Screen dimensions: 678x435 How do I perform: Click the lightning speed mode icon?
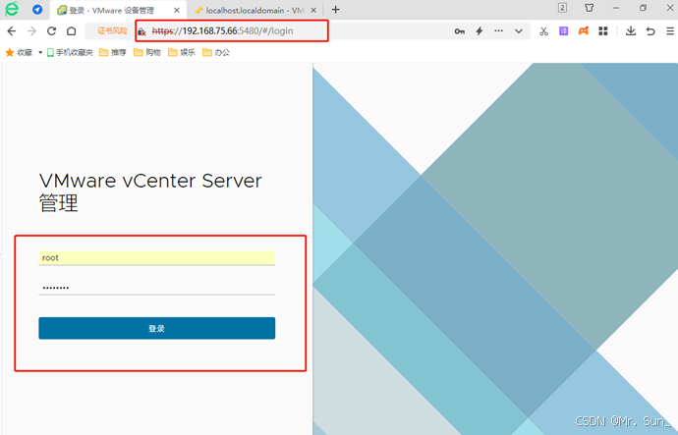[480, 31]
